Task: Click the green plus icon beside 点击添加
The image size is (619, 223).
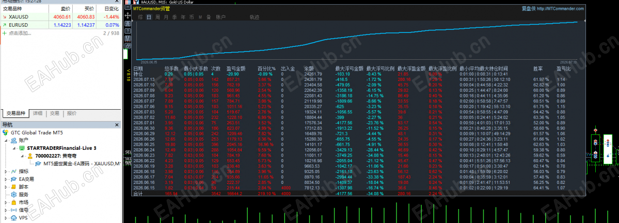Action: tap(4, 33)
